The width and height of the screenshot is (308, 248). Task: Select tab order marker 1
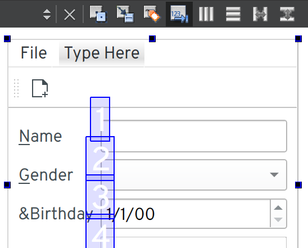click(100, 119)
